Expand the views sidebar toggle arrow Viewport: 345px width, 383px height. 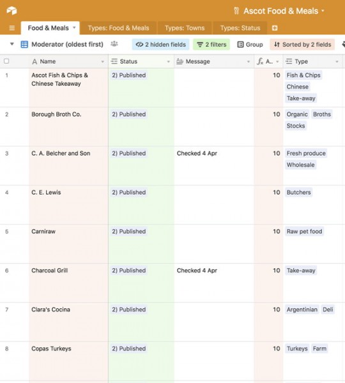(11, 44)
